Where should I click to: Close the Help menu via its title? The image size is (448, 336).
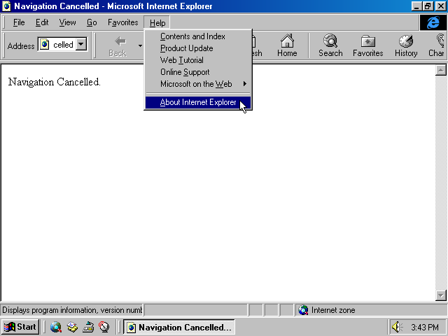click(157, 22)
